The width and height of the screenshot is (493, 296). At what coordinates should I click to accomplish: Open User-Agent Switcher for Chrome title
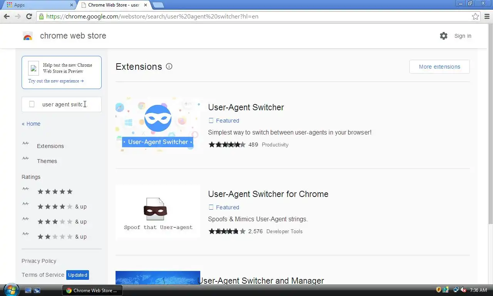268,194
